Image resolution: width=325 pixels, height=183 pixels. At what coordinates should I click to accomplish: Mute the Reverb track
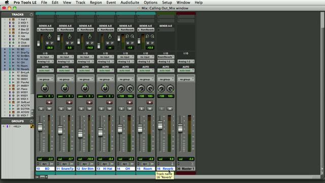click(x=170, y=109)
